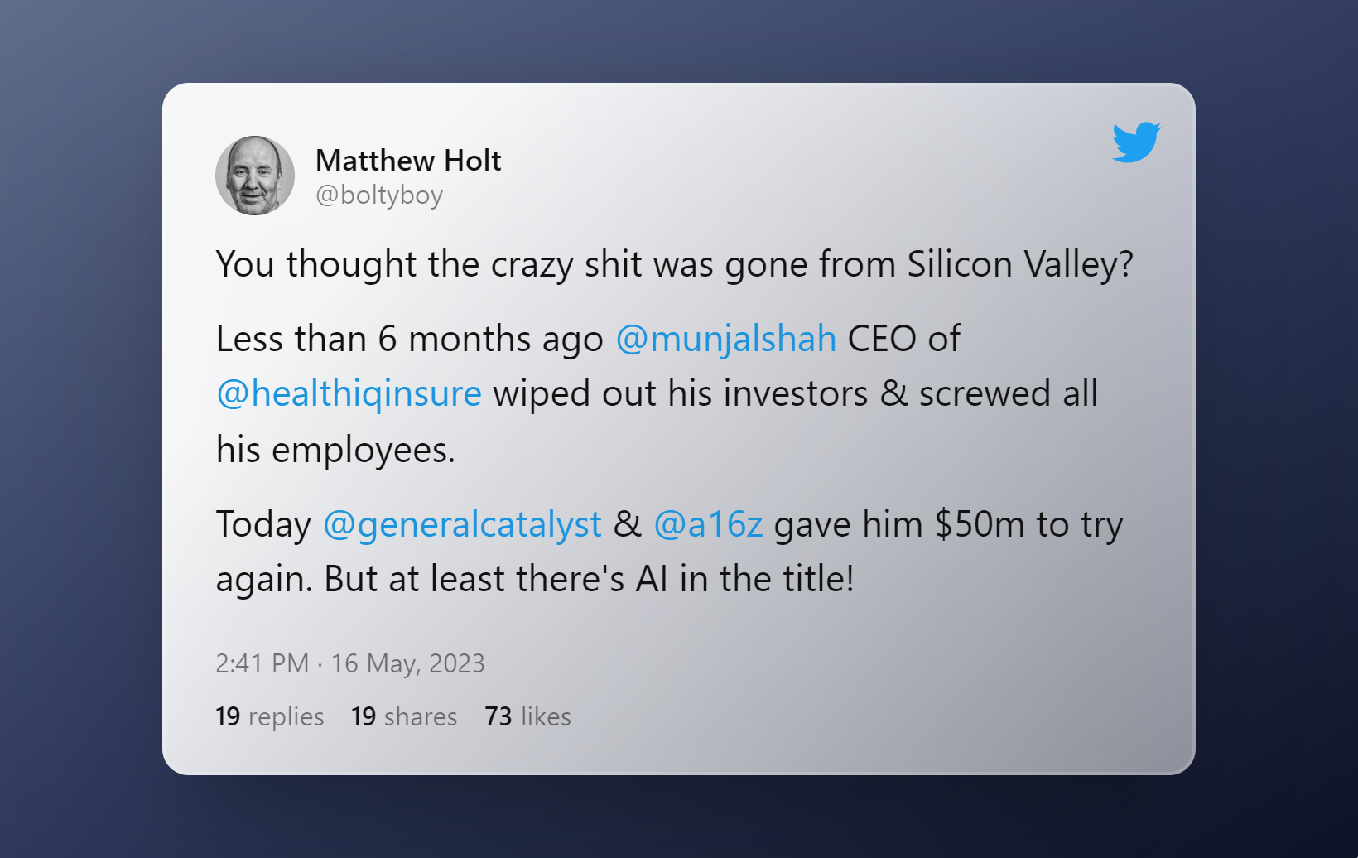Visit the @generalcatalyst mention
The height and width of the screenshot is (858, 1358).
(x=462, y=525)
